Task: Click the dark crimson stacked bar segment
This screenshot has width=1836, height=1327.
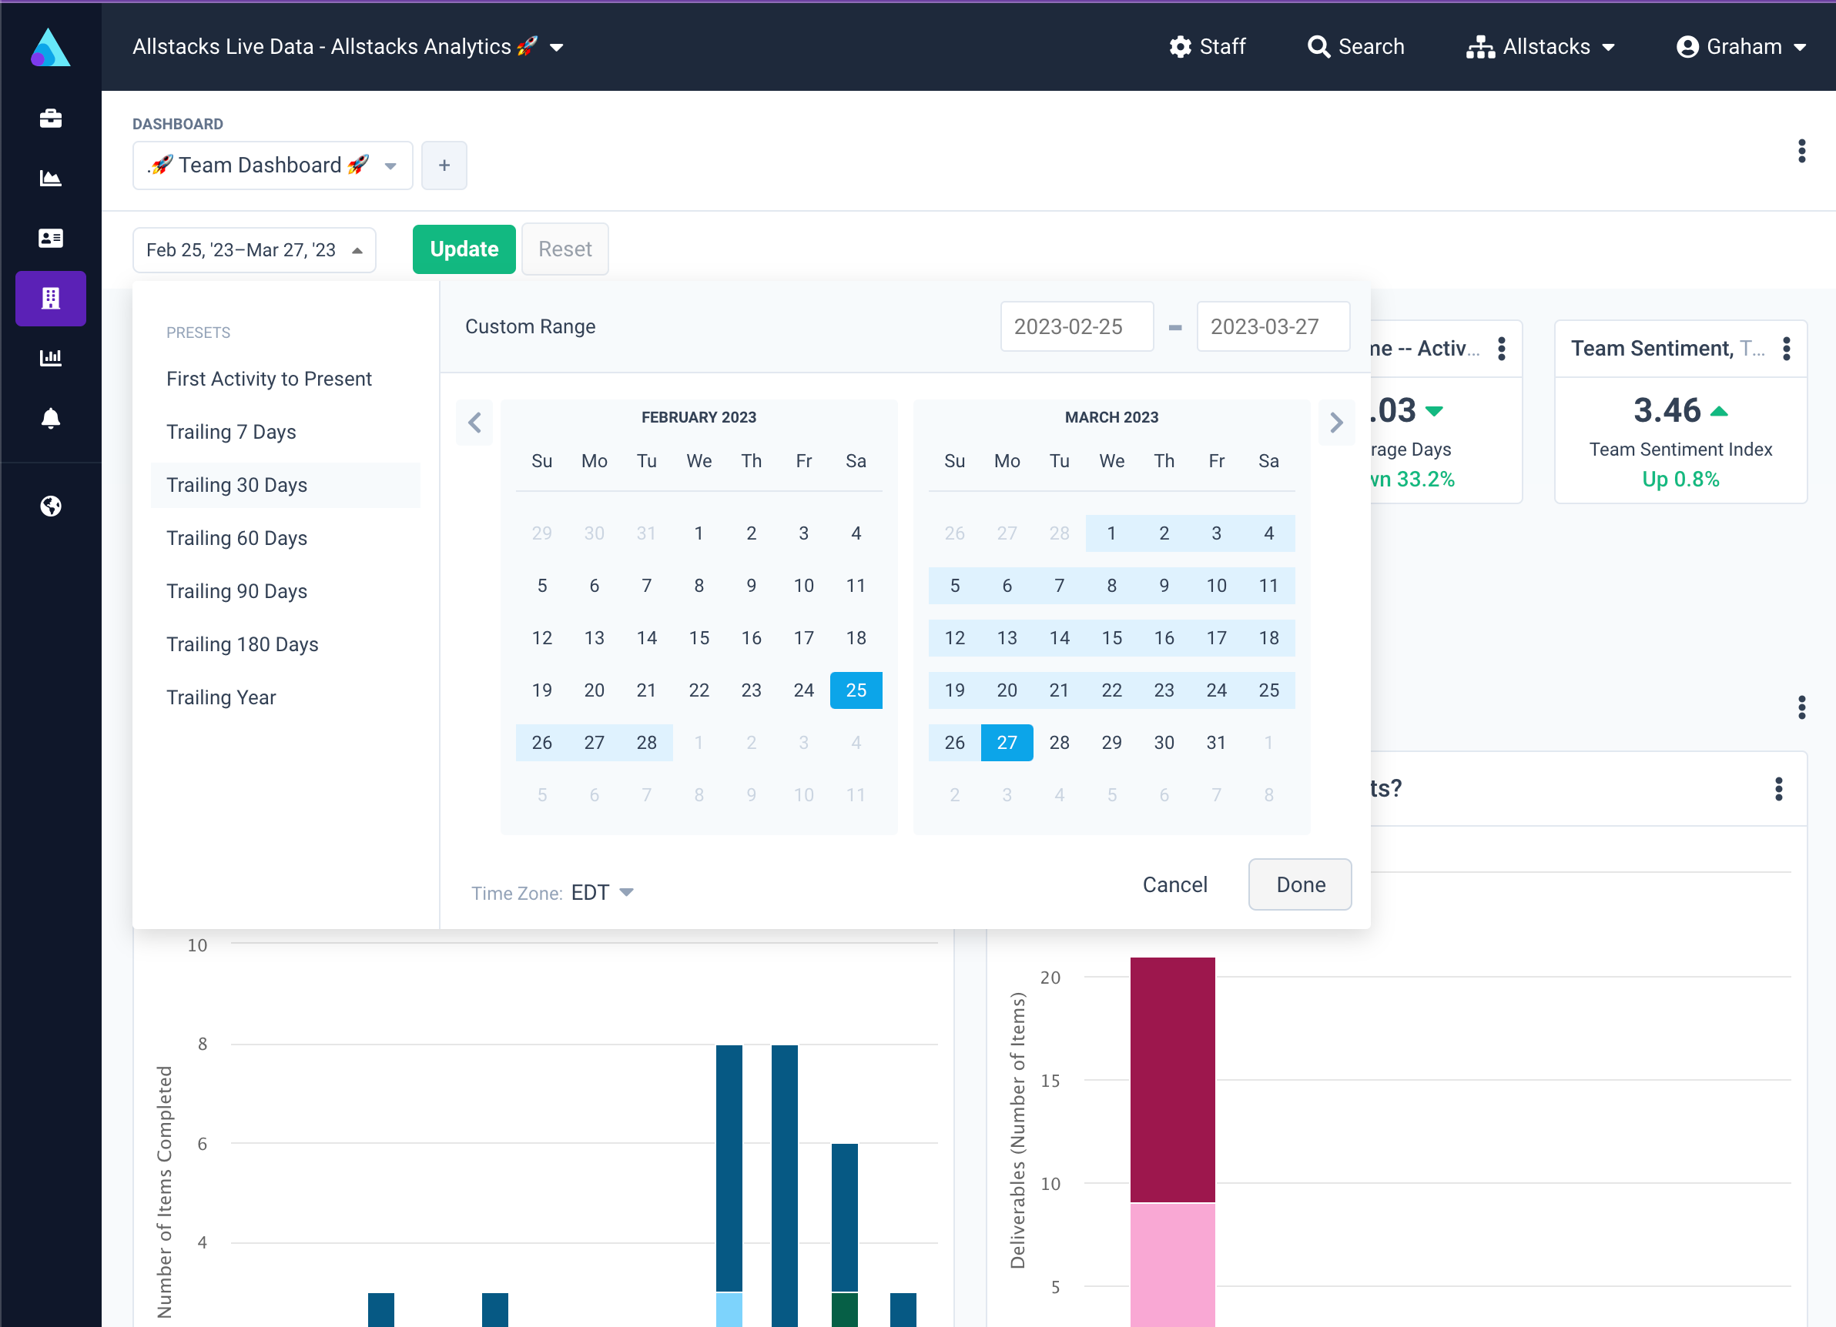Action: point(1172,1080)
